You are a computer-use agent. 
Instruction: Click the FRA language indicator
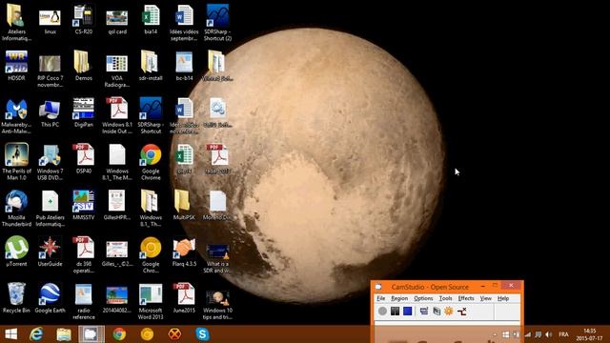(563, 334)
